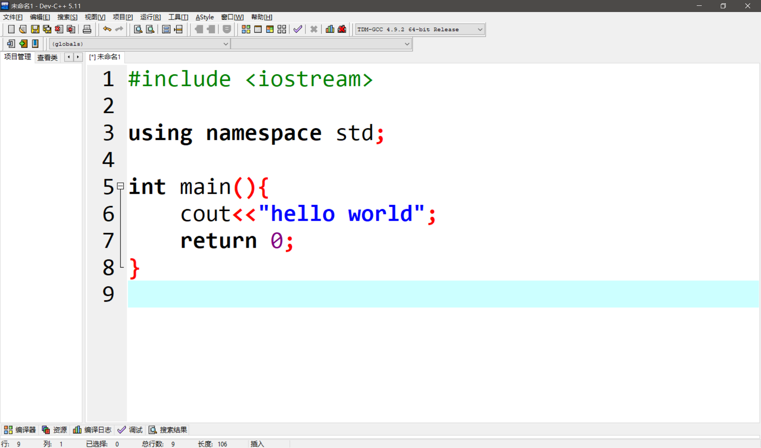This screenshot has height=448, width=761.
Task: Click the grayed Toggle Comment toolbar icon
Action: (227, 29)
